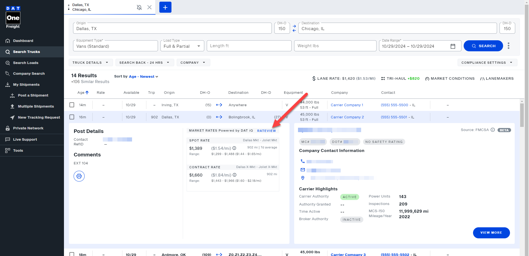Expand the Truck Details filter dropdown
The width and height of the screenshot is (529, 256).
[91, 63]
